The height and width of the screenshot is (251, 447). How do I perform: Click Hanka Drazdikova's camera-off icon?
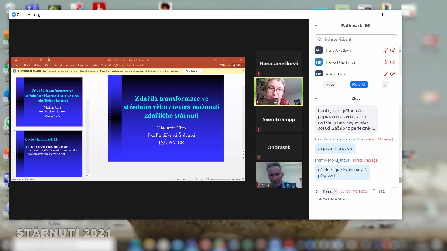[392, 62]
